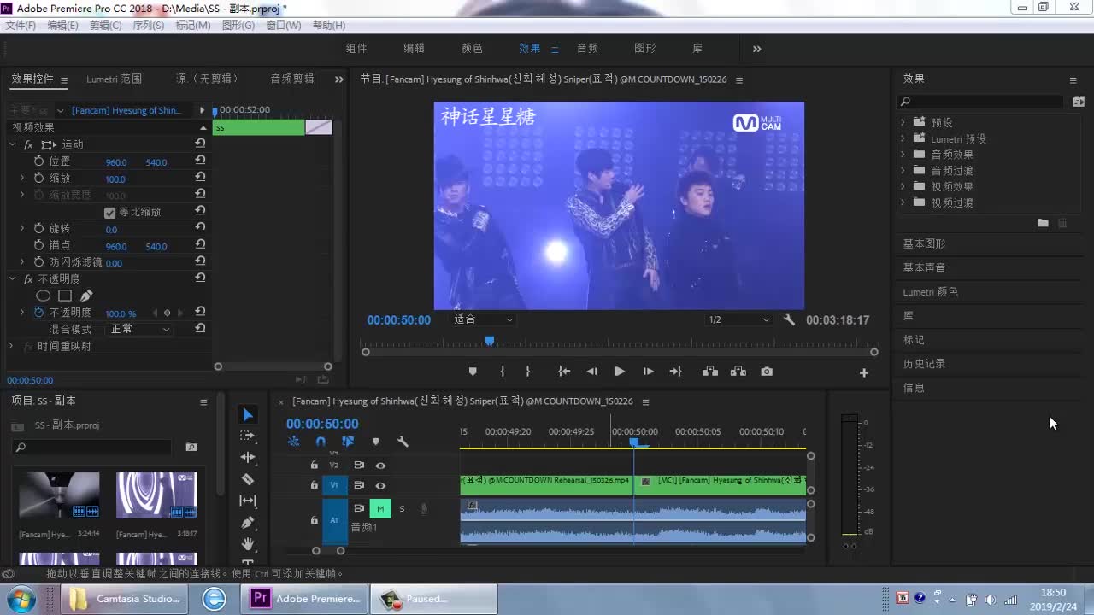Image resolution: width=1094 pixels, height=615 pixels.
Task: Click the Extract button in program monitor
Action: (x=738, y=372)
